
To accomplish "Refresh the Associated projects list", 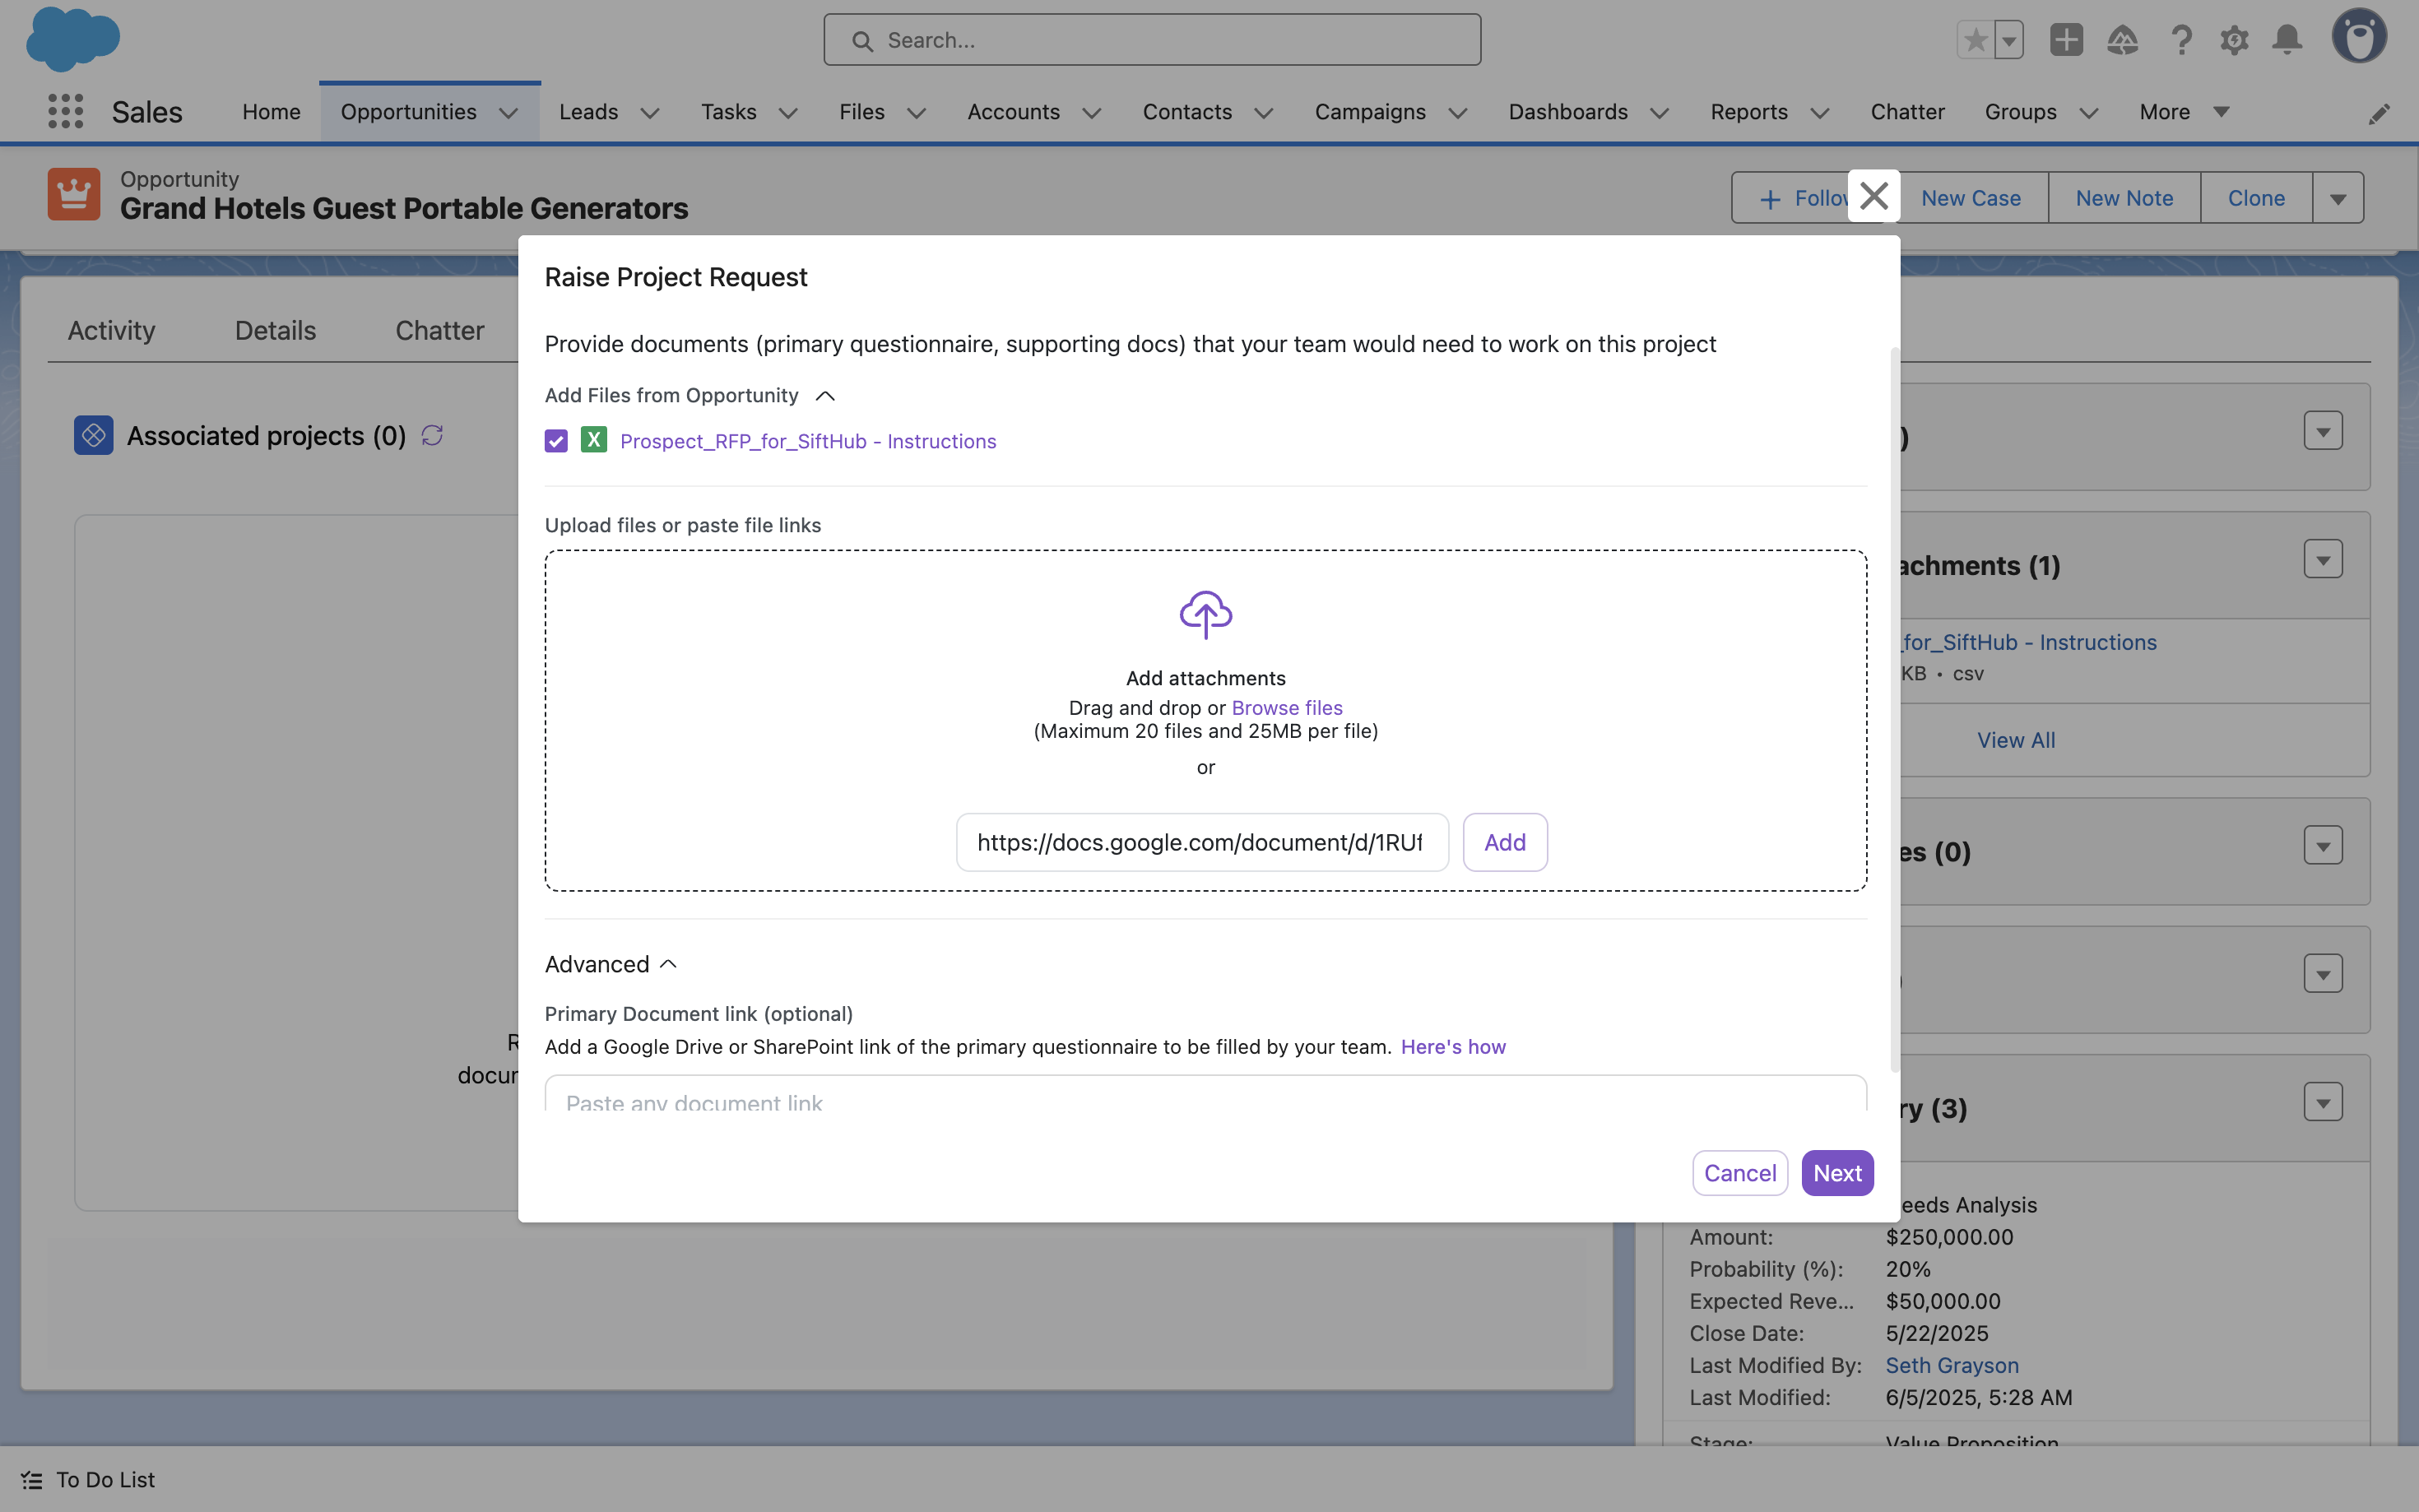I will (x=432, y=435).
